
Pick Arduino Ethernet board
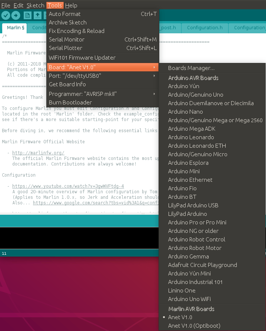coord(212,180)
